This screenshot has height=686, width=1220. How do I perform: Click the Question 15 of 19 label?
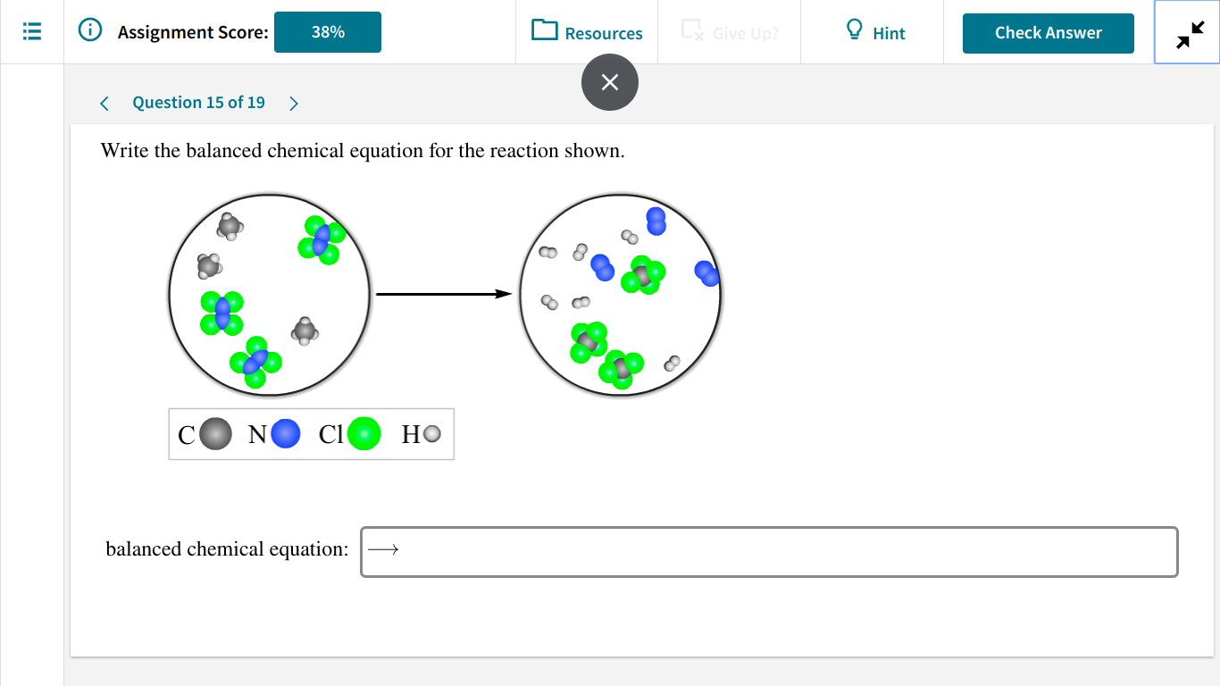[x=198, y=102]
